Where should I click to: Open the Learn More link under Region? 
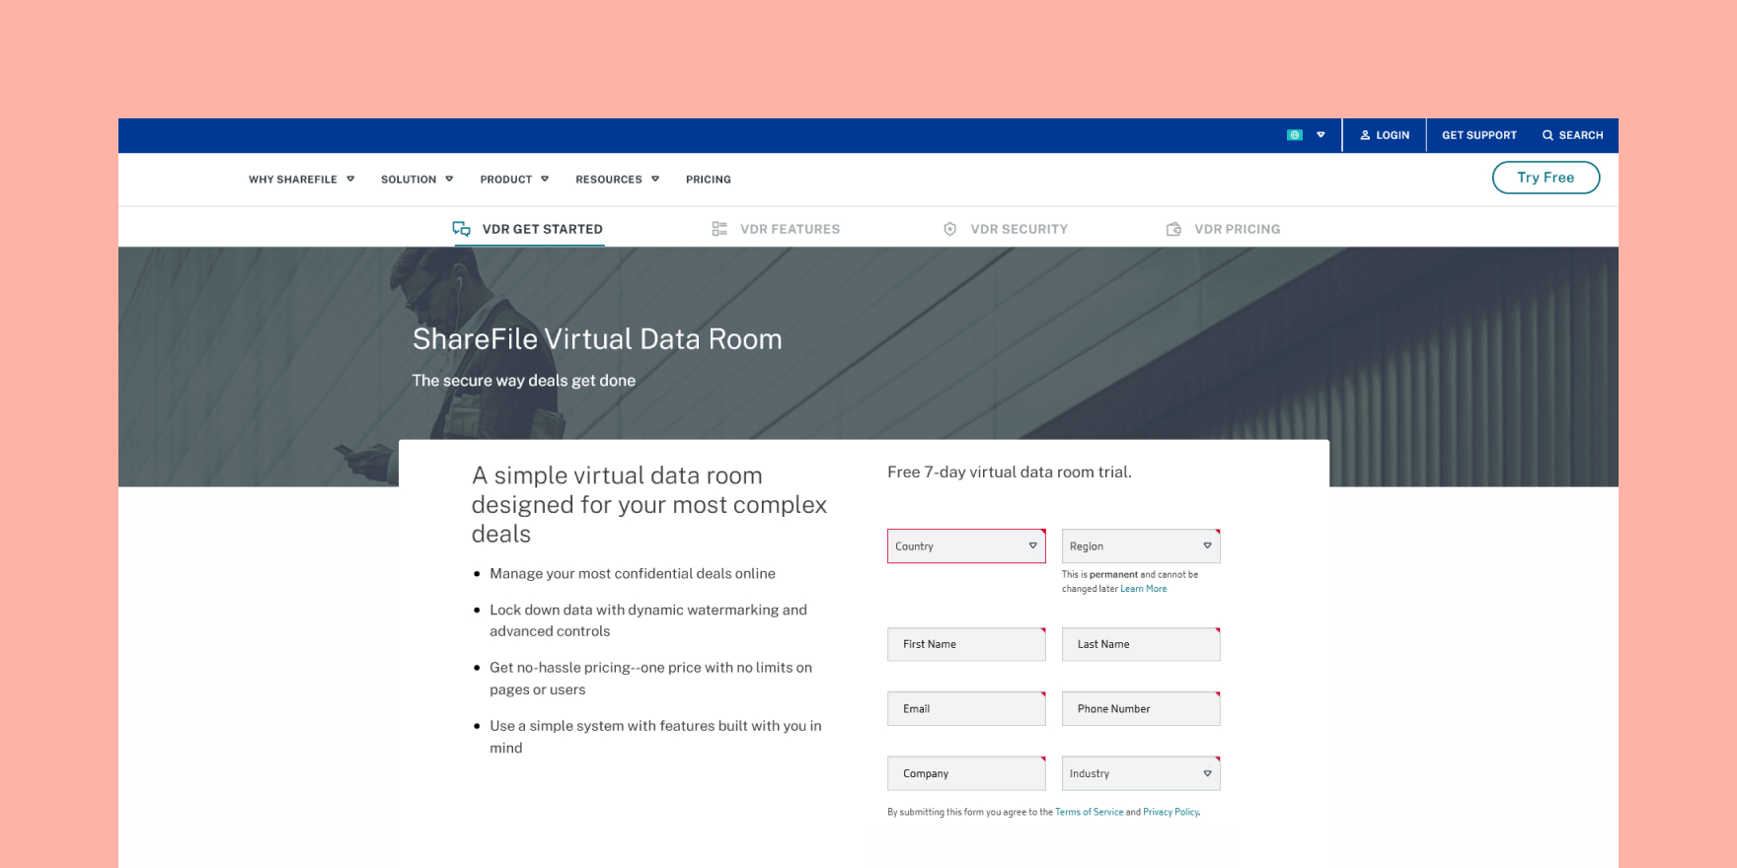point(1143,589)
